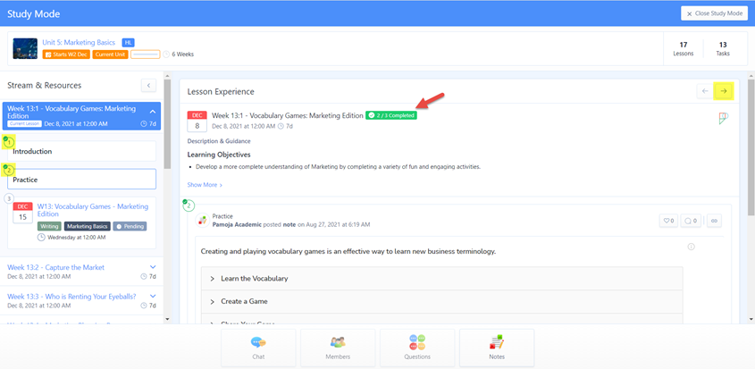Click the Current Unit tag
Image resolution: width=755 pixels, height=369 pixels.
click(x=110, y=55)
